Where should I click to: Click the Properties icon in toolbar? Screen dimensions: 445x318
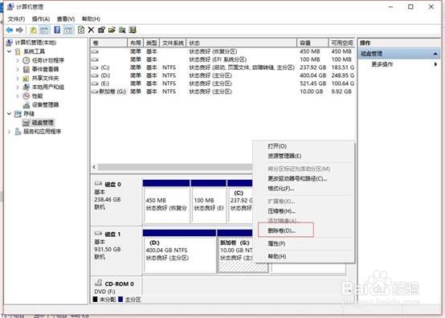[101, 30]
